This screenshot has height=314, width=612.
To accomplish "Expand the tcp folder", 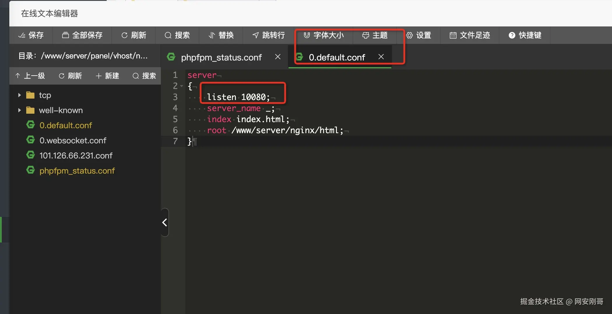I will pyautogui.click(x=20, y=95).
